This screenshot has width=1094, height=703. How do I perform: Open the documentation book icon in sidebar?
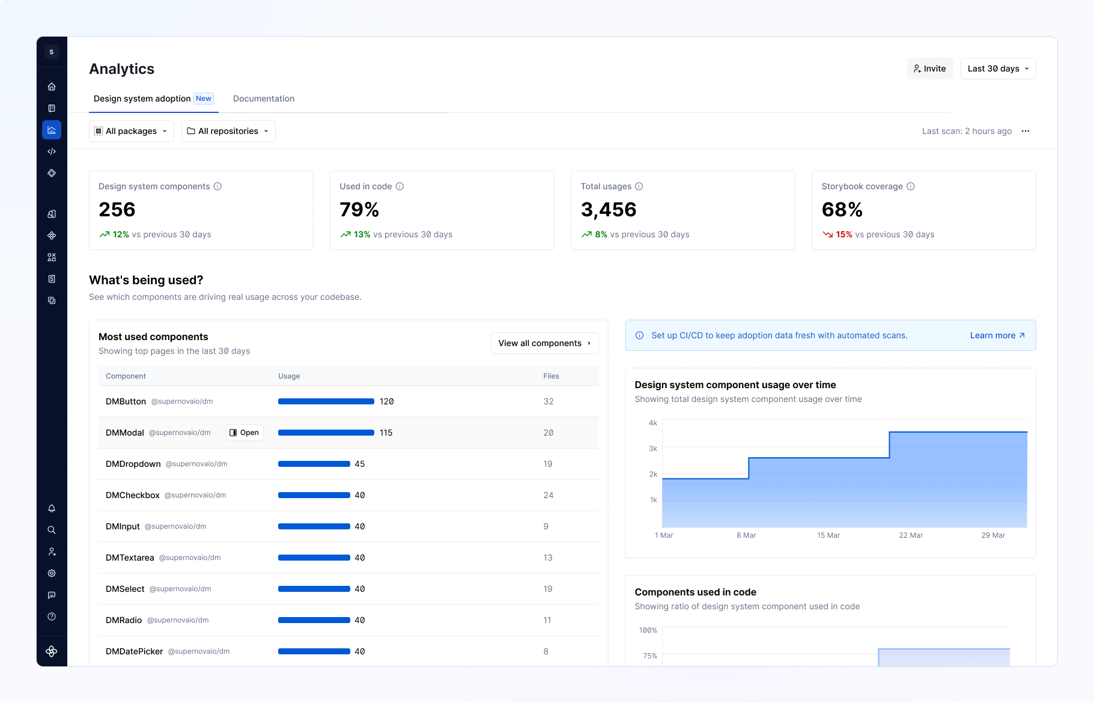coord(52,108)
